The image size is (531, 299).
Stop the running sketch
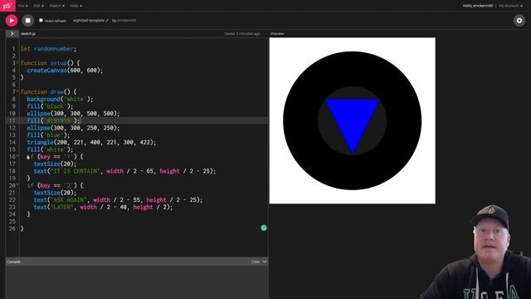click(x=28, y=20)
